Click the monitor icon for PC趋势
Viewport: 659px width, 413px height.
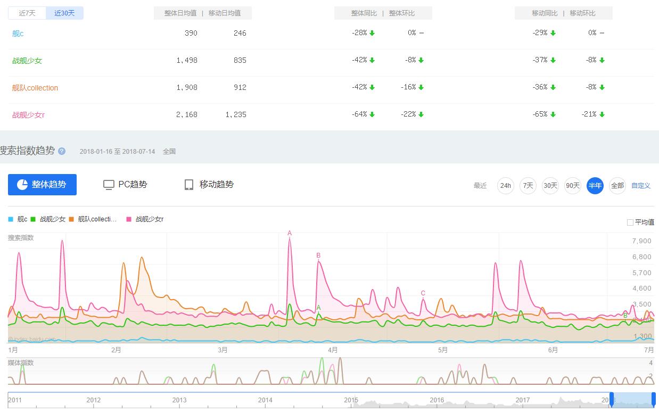pyautogui.click(x=109, y=185)
